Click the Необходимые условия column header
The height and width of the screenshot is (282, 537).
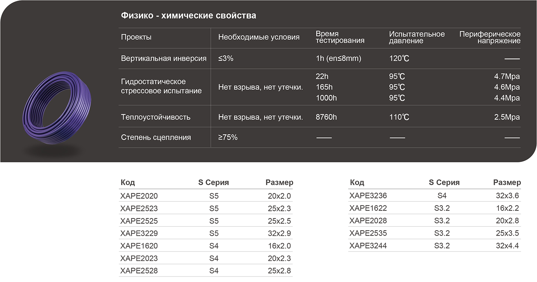point(259,37)
